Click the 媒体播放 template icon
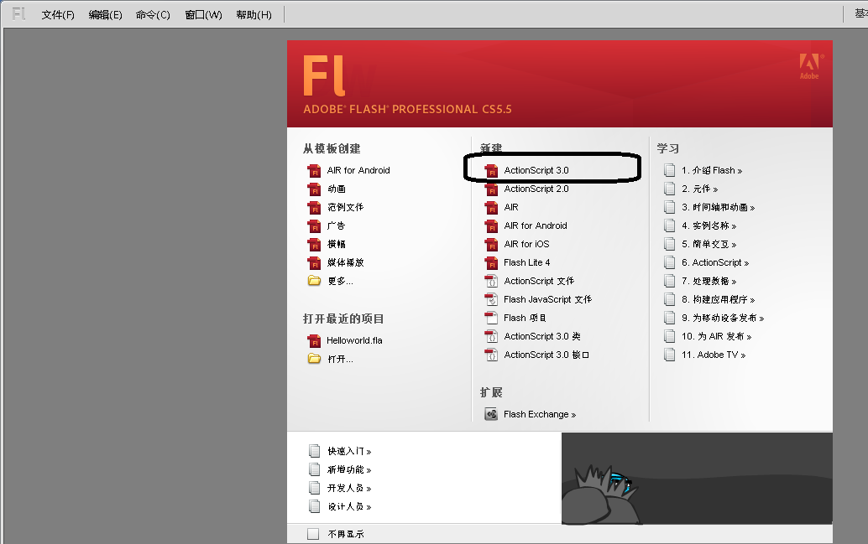 (x=315, y=263)
